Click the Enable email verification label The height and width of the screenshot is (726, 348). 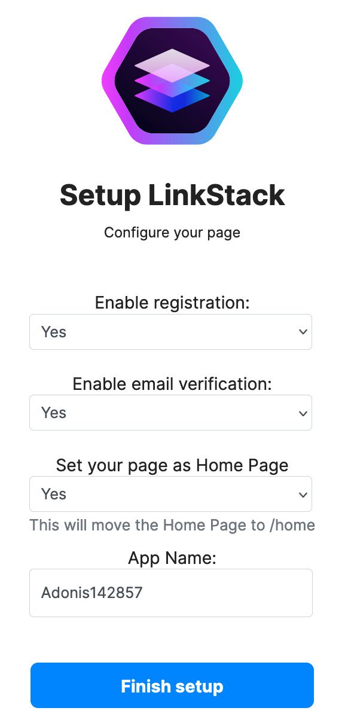point(172,384)
